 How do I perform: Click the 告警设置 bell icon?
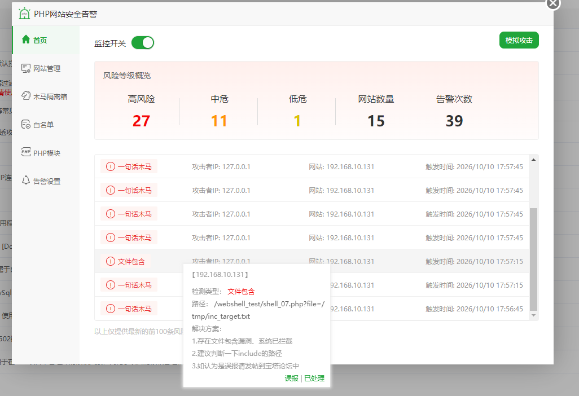click(x=25, y=181)
